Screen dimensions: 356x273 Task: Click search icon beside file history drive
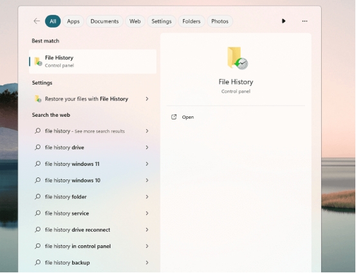coord(38,147)
